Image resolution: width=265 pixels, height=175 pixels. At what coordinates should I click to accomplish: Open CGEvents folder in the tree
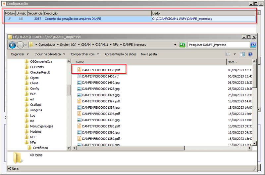pyautogui.click(x=34, y=67)
